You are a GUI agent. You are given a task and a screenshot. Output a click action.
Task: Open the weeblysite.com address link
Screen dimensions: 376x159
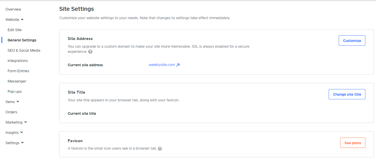161,65
